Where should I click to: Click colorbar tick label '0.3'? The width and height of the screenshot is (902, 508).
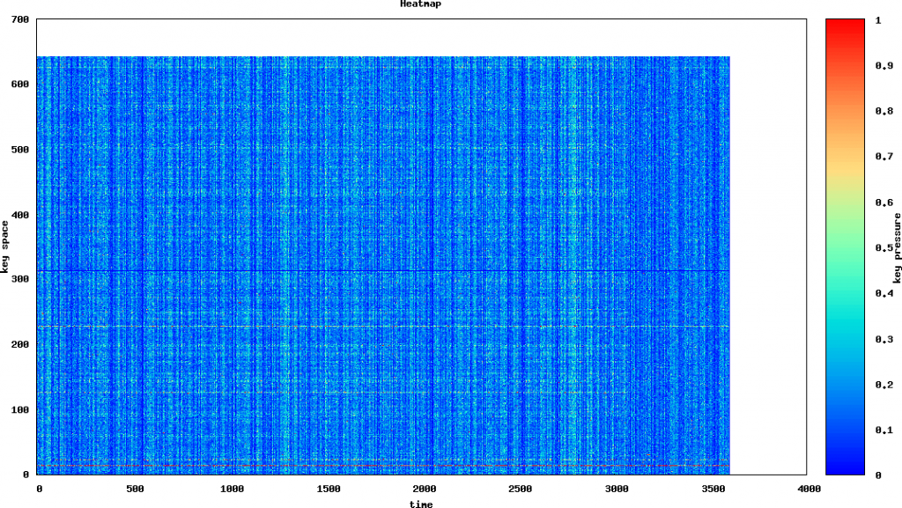884,339
